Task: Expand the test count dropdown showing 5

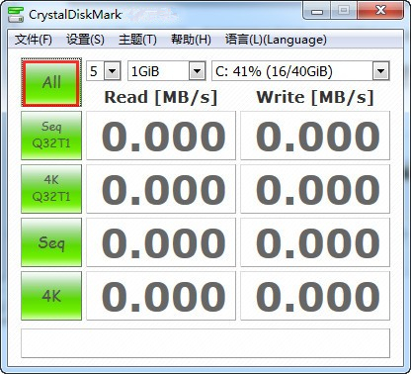Action: (x=113, y=71)
